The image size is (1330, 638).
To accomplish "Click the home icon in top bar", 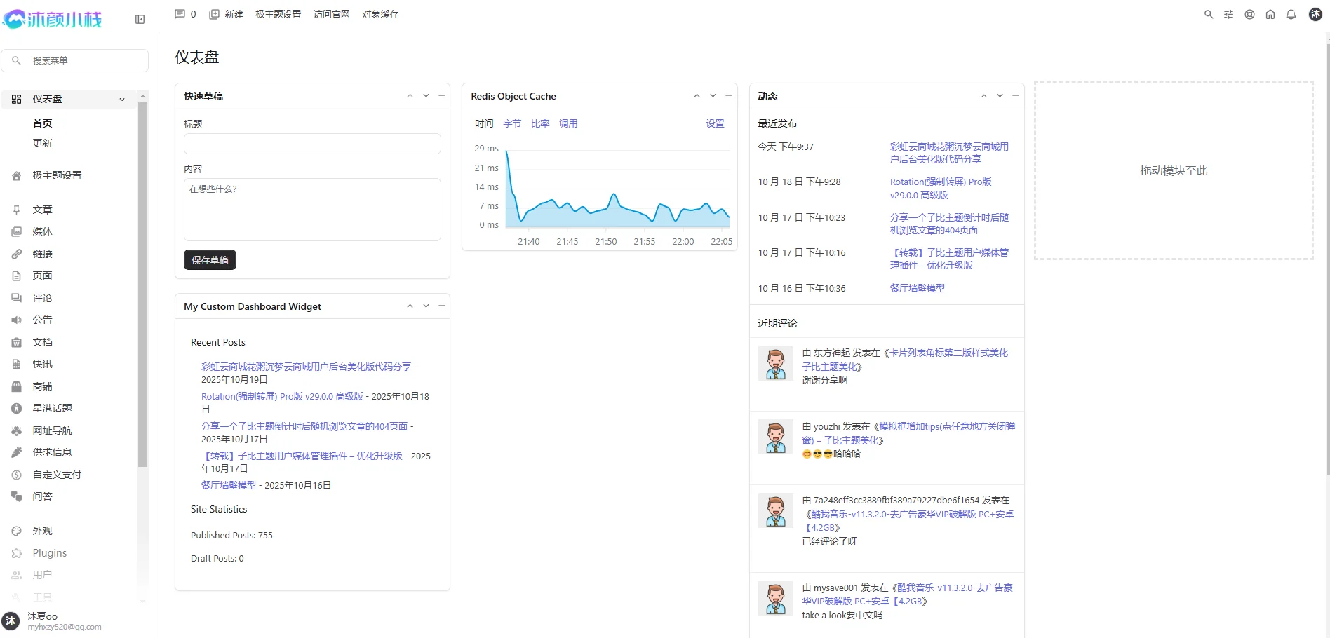I will (1270, 15).
